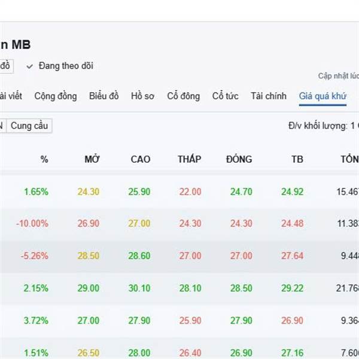Click the CAO column header
This screenshot has height=359, width=359.
click(x=141, y=159)
